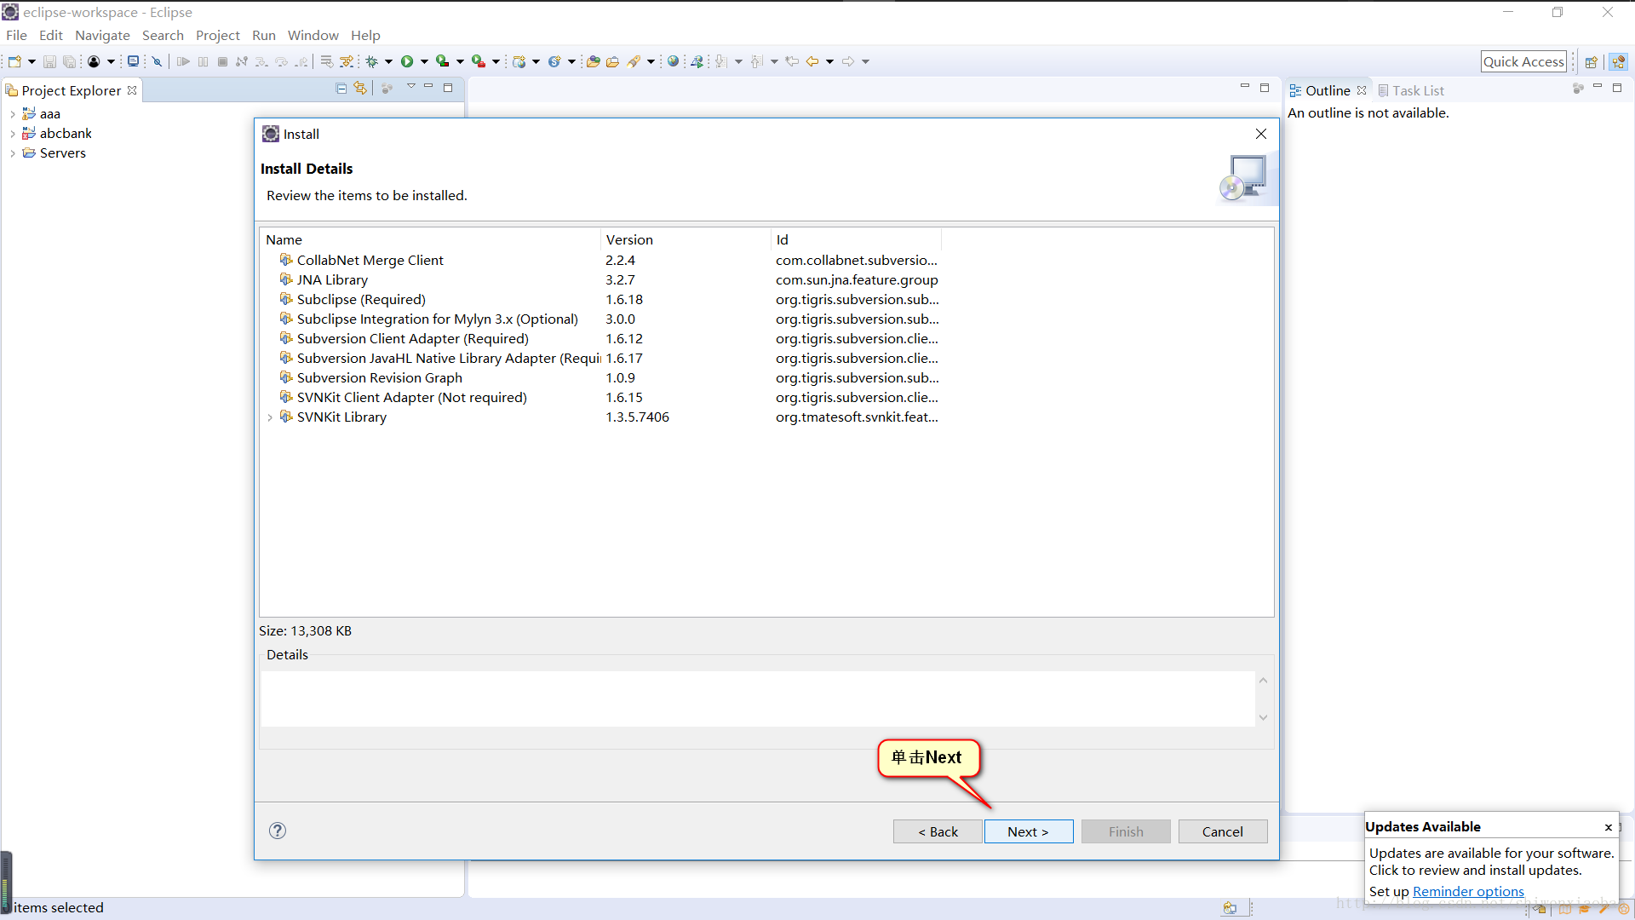The width and height of the screenshot is (1635, 920).
Task: Click the Run External Tools icon
Action: [x=479, y=61]
